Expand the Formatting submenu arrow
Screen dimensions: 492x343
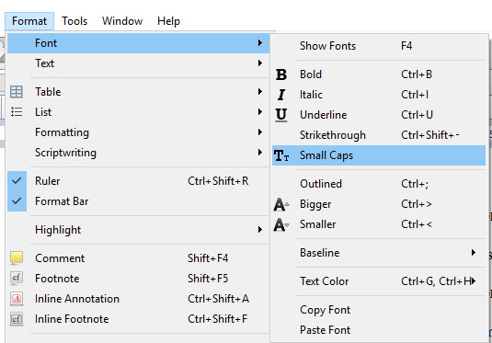click(x=260, y=132)
